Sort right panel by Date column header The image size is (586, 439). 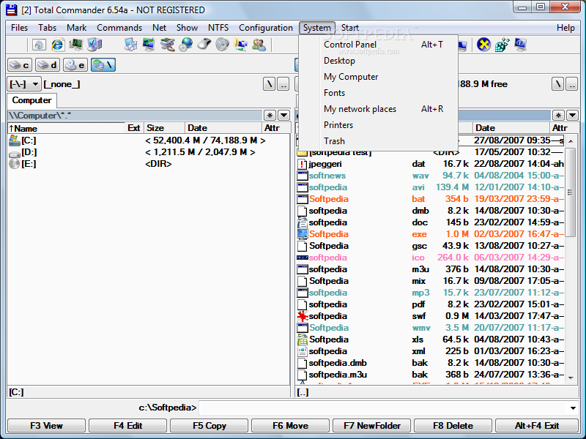point(511,128)
